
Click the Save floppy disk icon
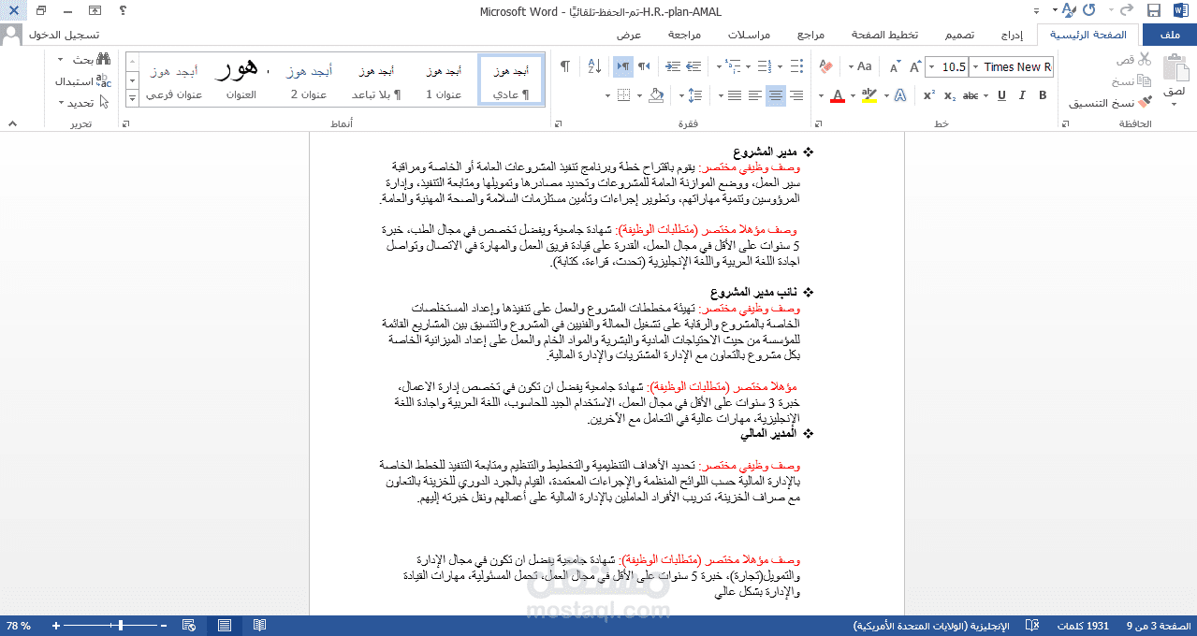pyautogui.click(x=1153, y=11)
